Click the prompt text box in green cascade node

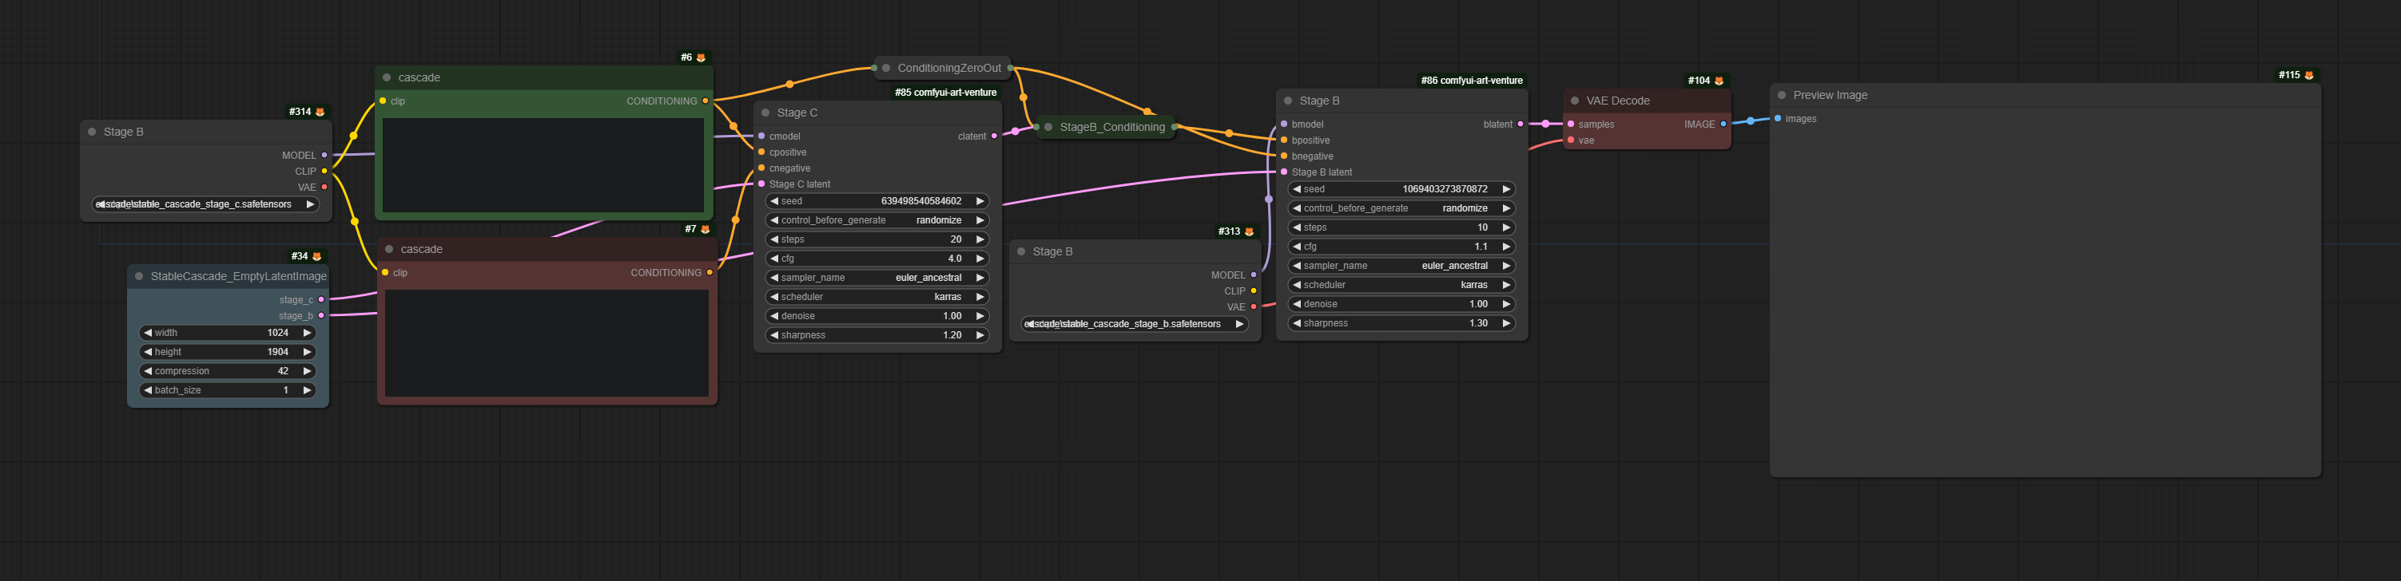pos(543,164)
